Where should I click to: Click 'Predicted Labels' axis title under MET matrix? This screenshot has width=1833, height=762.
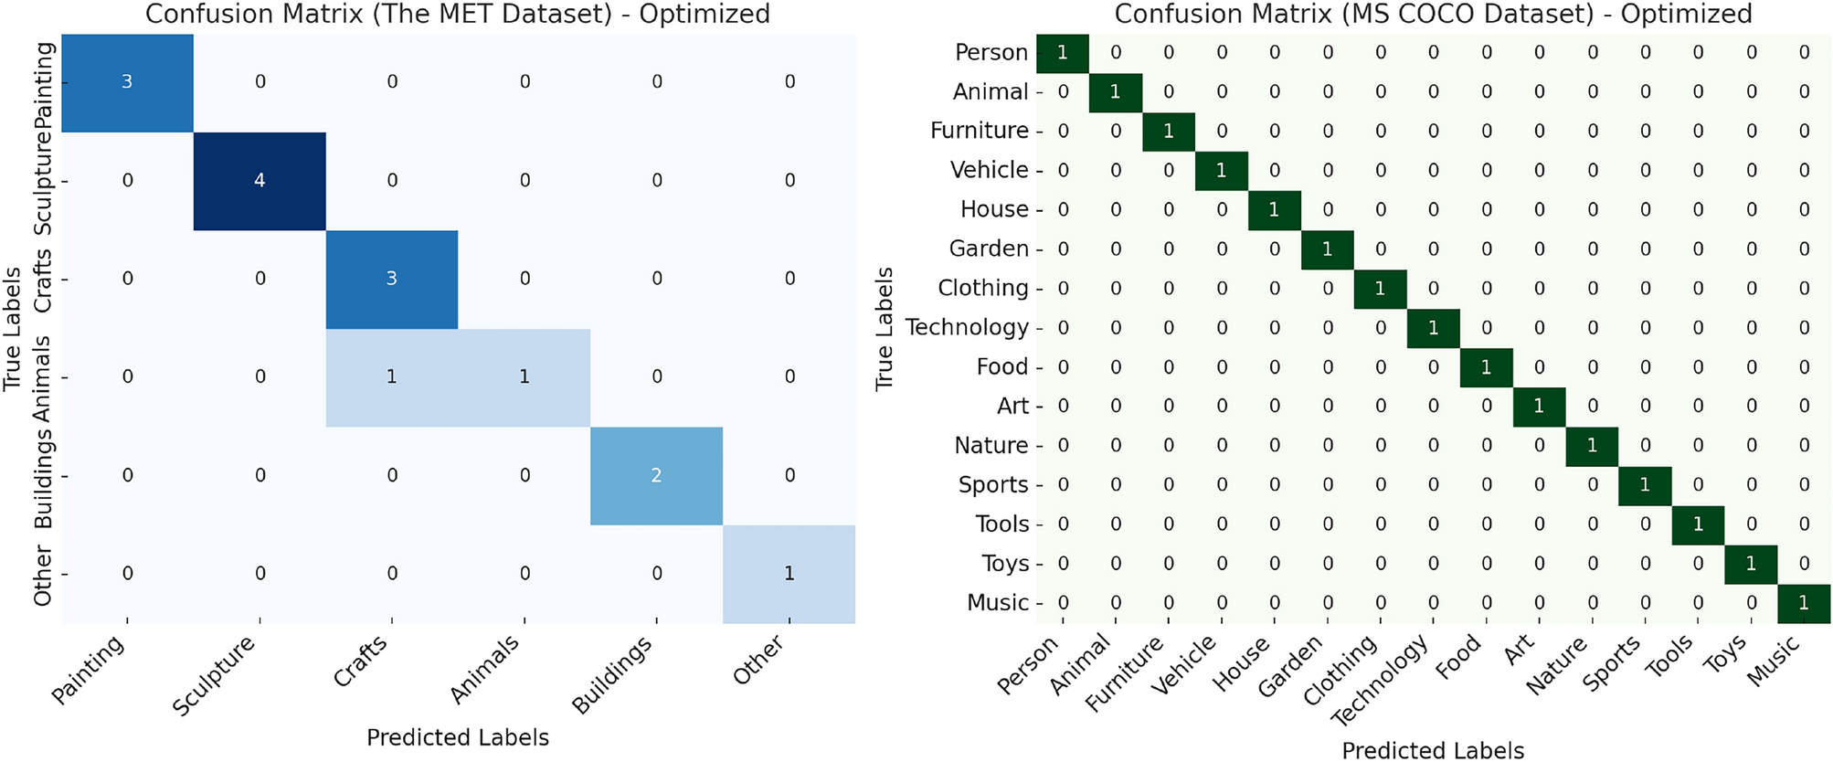click(x=457, y=738)
